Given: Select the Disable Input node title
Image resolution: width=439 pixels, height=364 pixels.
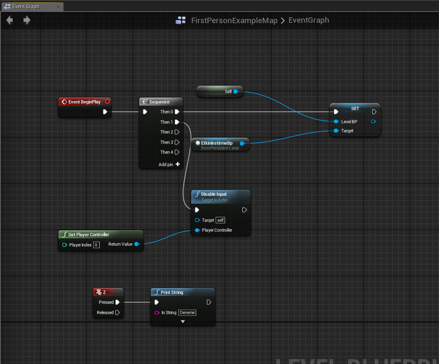Looking at the screenshot, I should pyautogui.click(x=214, y=194).
